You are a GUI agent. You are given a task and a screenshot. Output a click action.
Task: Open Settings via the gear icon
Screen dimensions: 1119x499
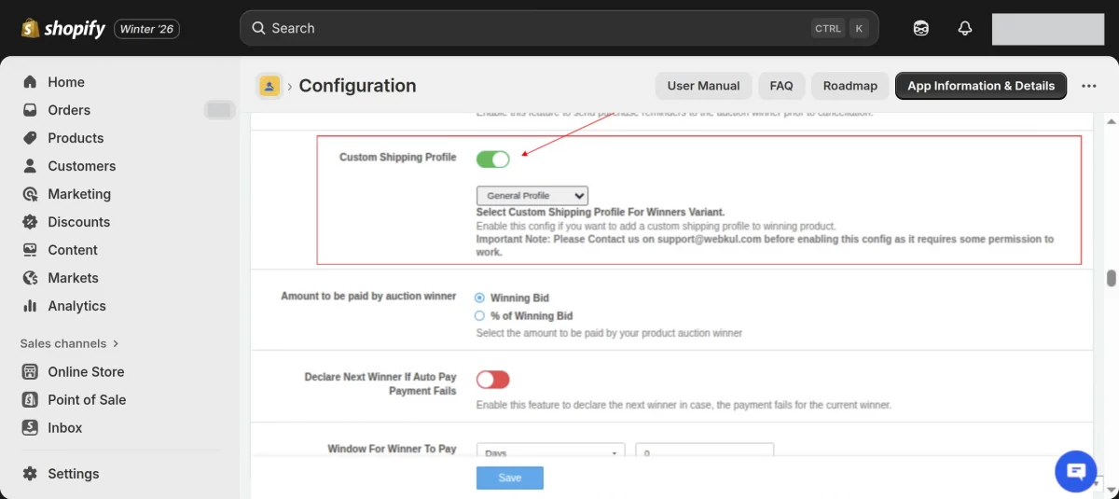31,474
